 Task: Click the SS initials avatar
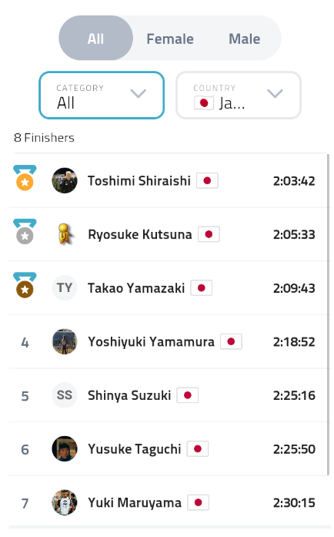click(65, 395)
